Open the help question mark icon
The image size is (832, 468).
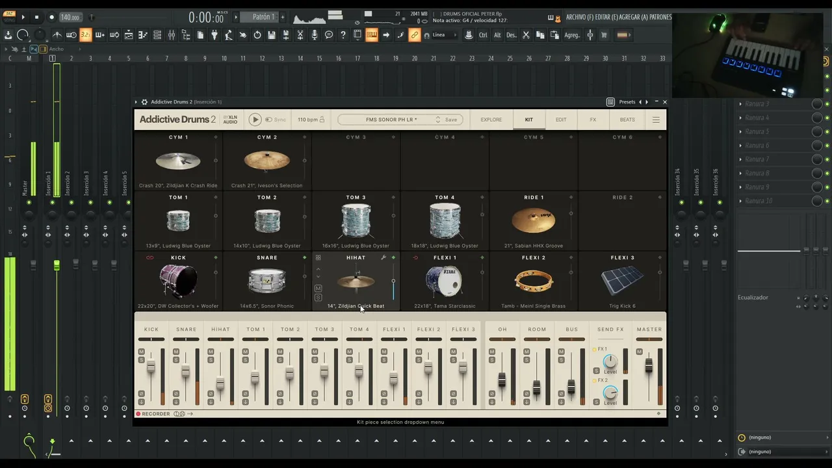tap(343, 35)
